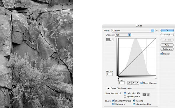Screen dimensions: 175x108
Task: Click the Auto button
Action: 167,45
